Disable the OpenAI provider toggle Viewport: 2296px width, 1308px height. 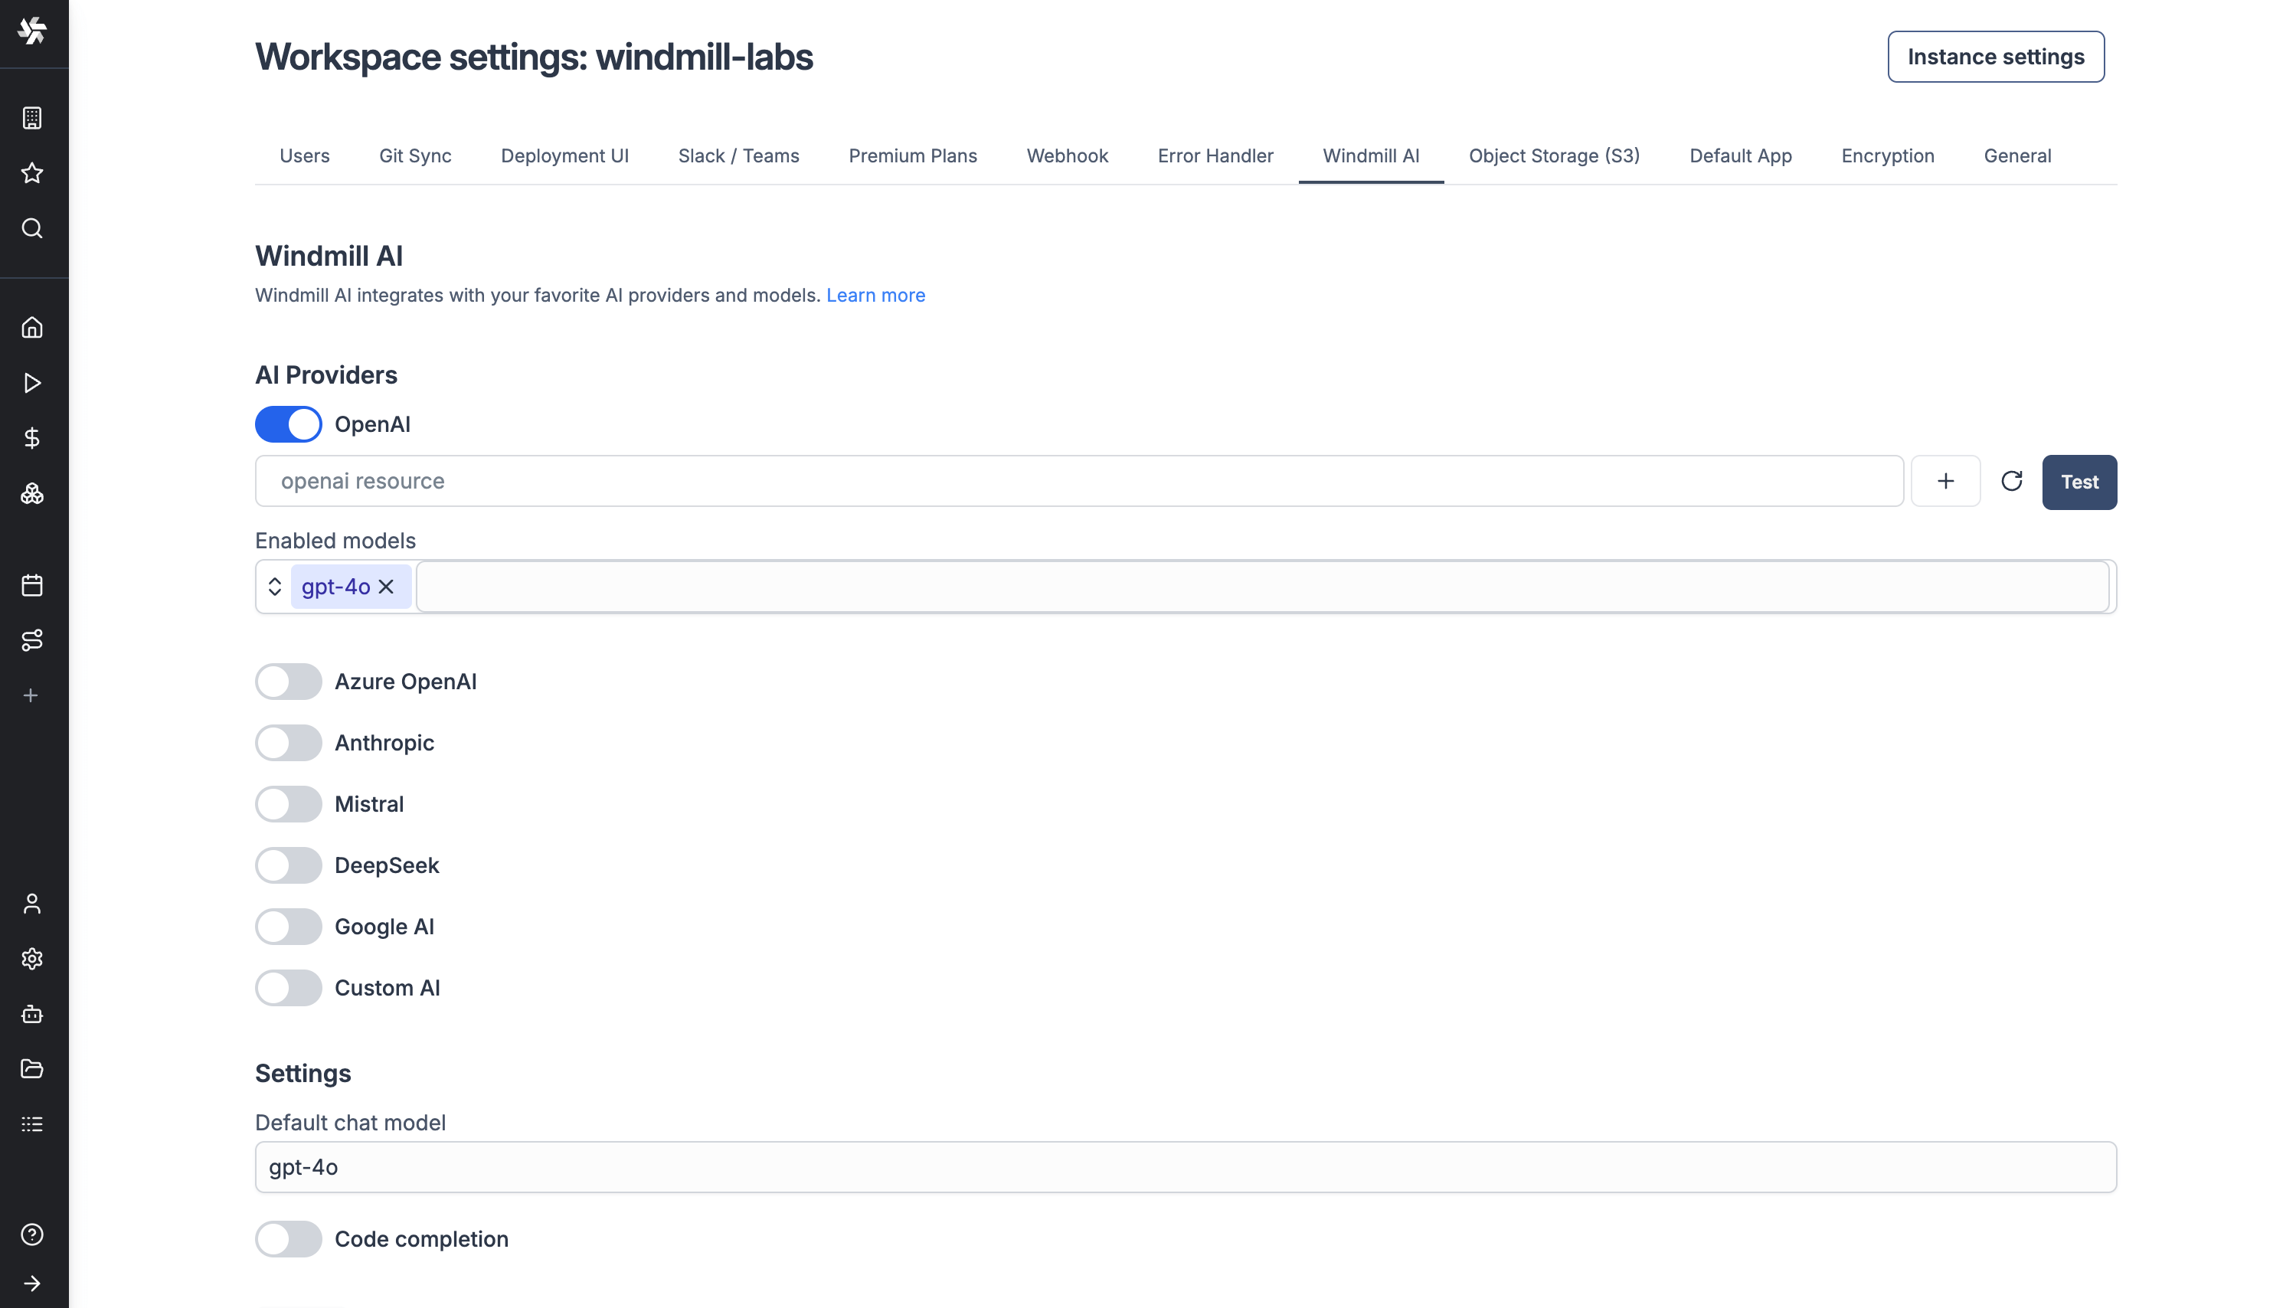[289, 424]
